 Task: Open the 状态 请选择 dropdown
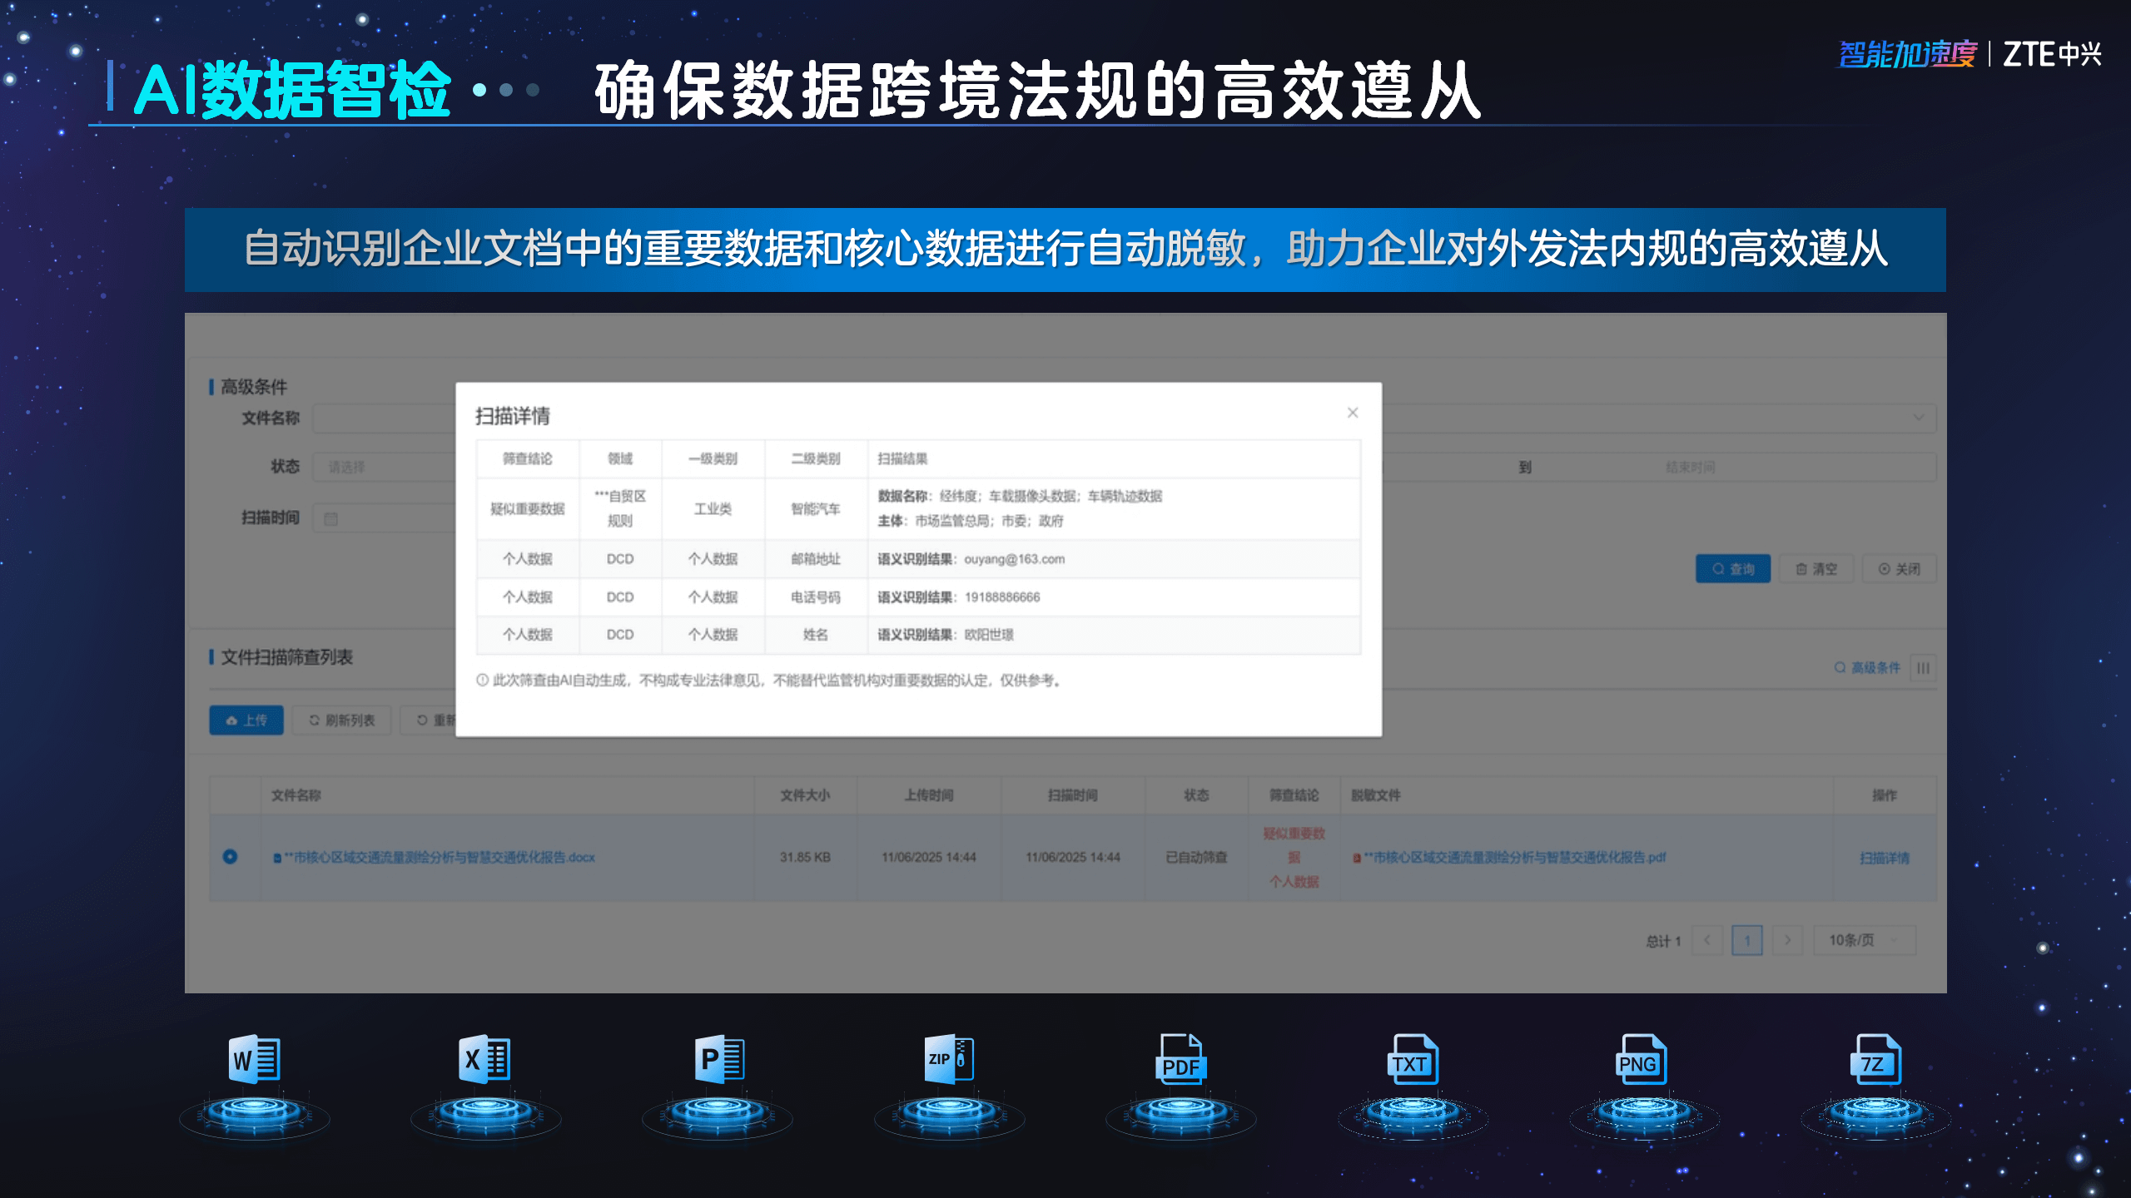(383, 467)
